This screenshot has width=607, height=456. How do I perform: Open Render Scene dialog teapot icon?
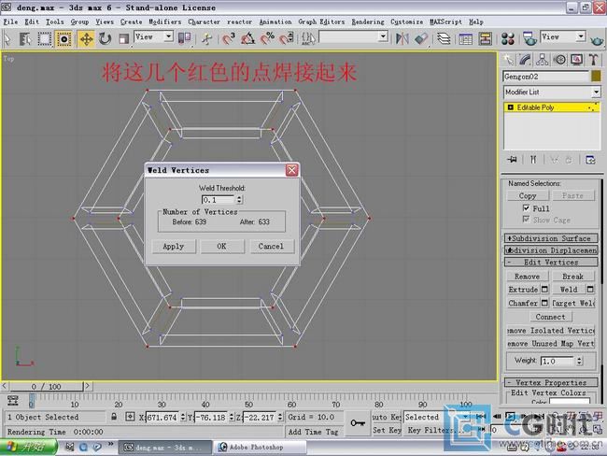pyautogui.click(x=529, y=38)
